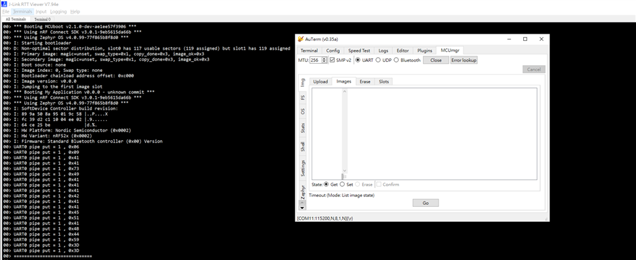This screenshot has width=636, height=260.
Task: Open Error lookup in AuTerm
Action: [464, 60]
